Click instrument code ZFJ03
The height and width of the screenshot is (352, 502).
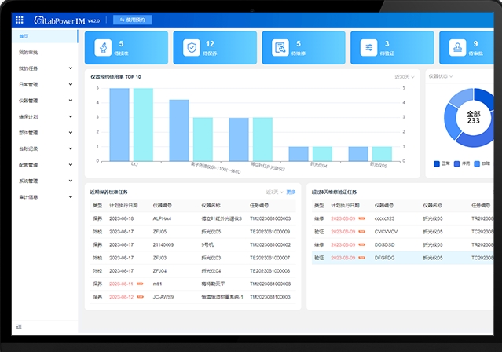[159, 258]
